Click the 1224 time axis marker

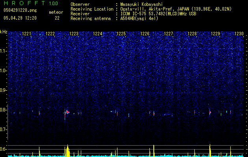tap(98, 34)
